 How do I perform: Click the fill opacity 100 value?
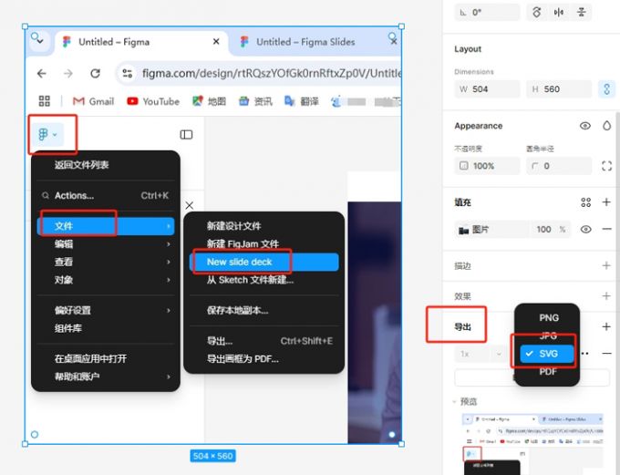click(543, 230)
